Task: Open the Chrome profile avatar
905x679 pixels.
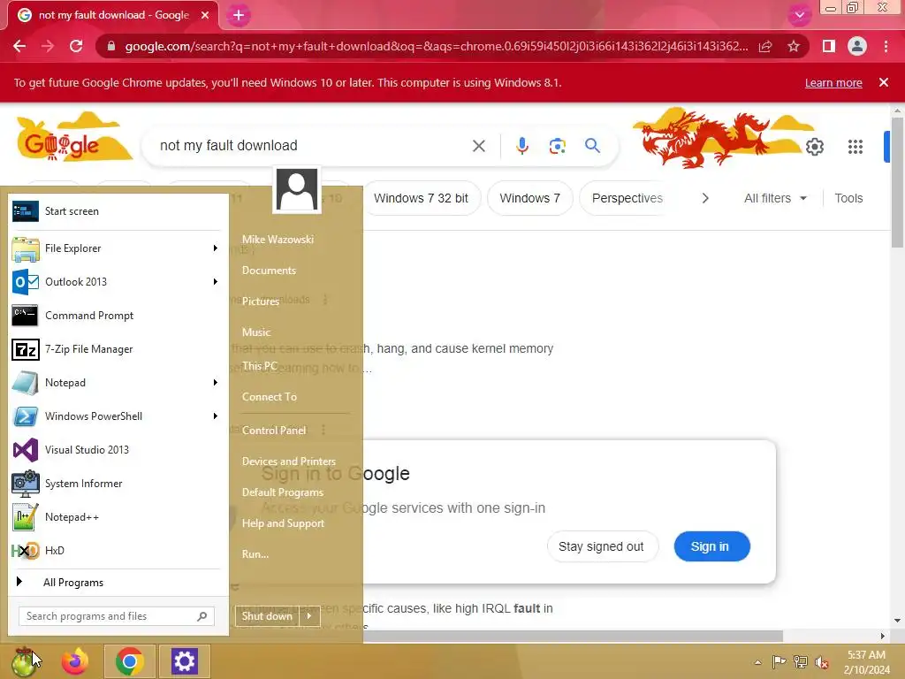Action: (857, 46)
